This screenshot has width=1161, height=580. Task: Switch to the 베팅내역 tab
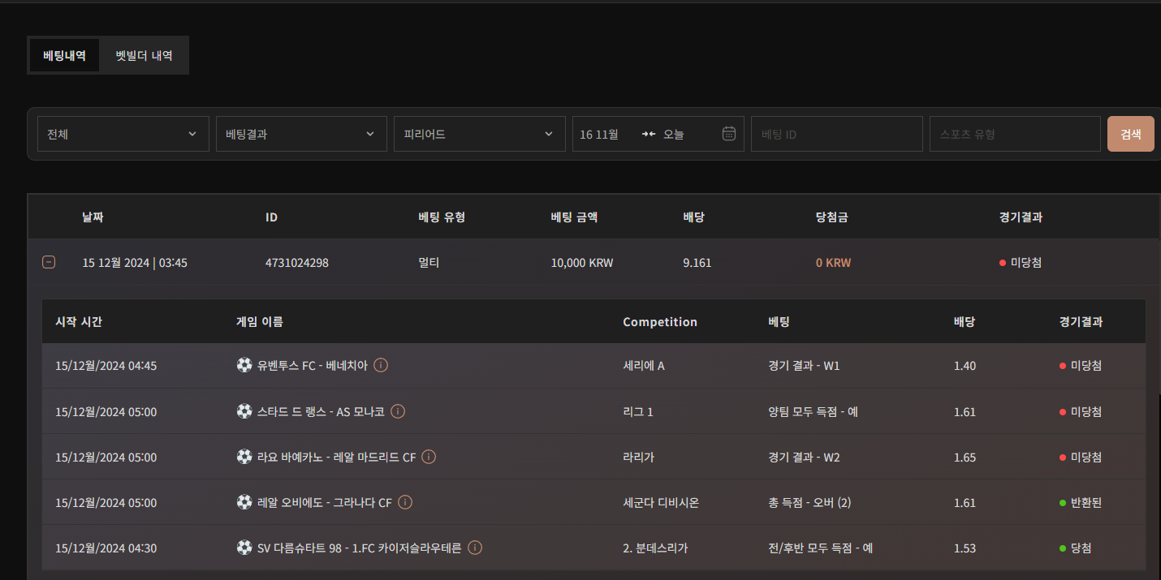click(64, 56)
